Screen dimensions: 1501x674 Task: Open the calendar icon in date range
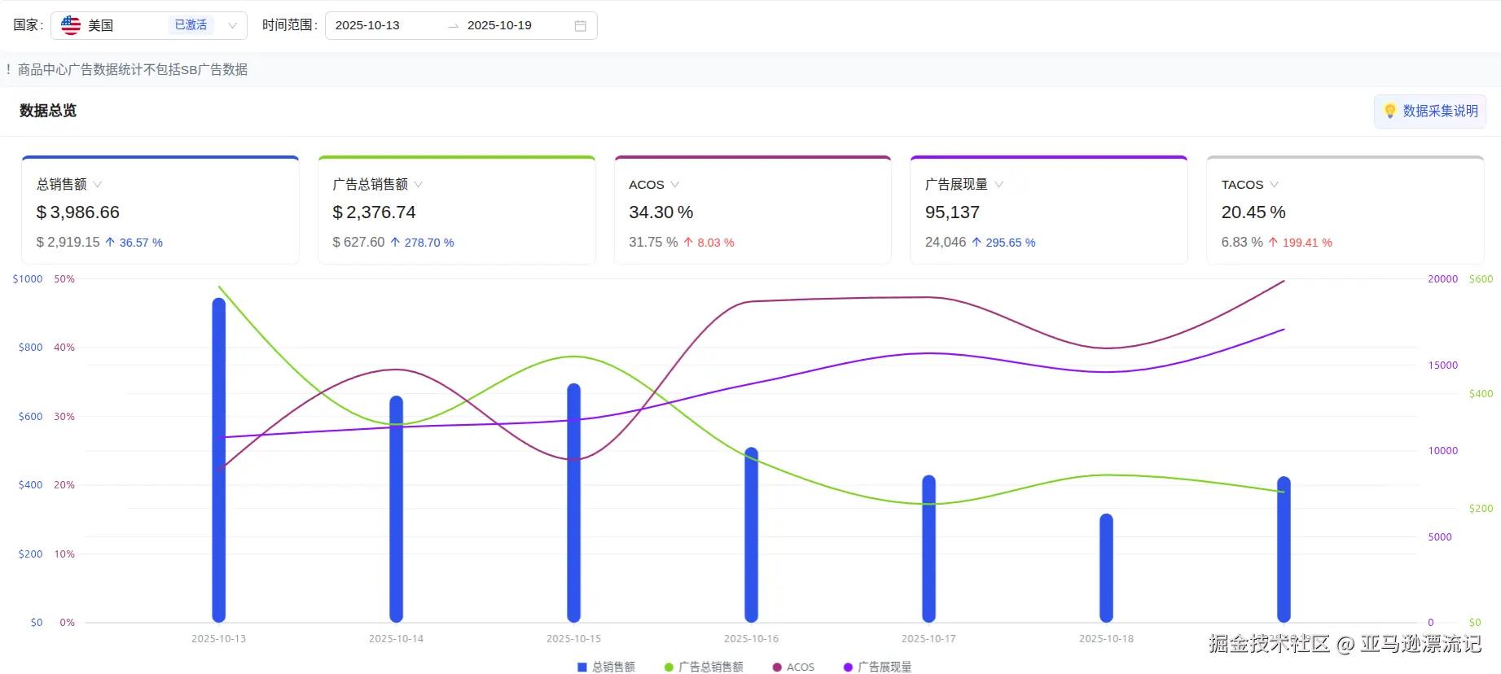click(x=581, y=26)
